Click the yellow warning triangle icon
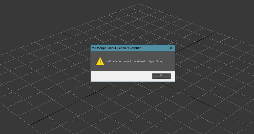Screen dimensions: 254x134 (x=100, y=61)
